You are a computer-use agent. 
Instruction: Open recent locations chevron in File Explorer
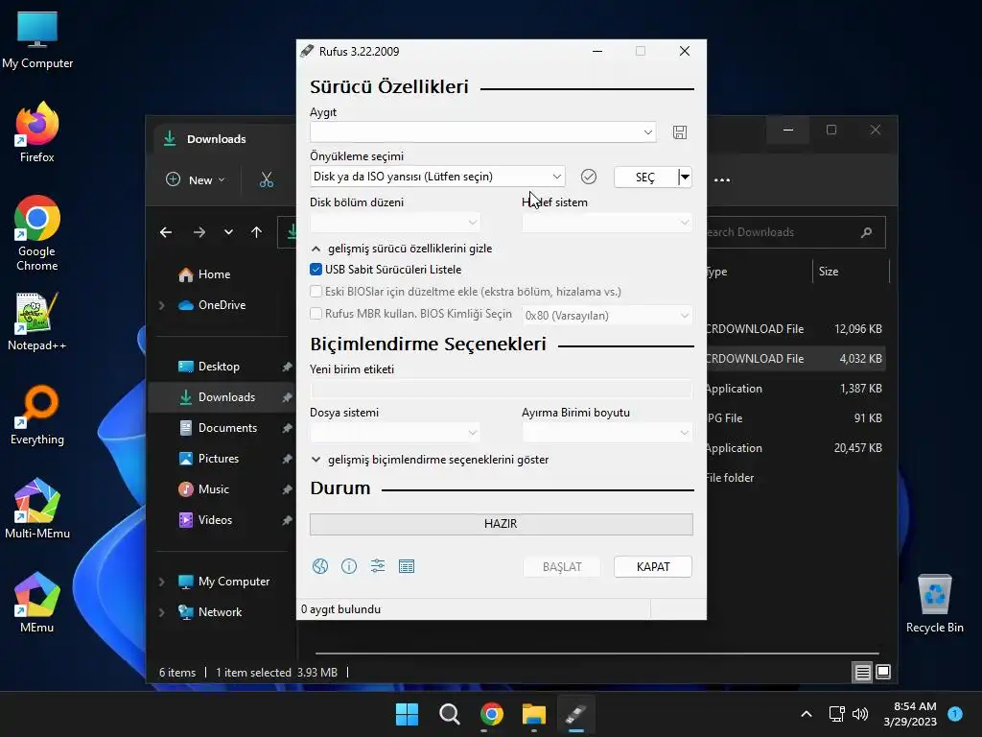pyautogui.click(x=228, y=232)
